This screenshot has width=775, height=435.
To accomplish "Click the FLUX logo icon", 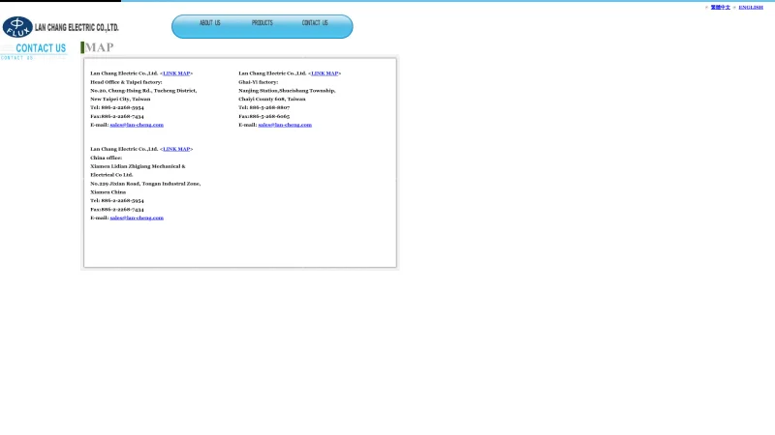I will [x=17, y=27].
